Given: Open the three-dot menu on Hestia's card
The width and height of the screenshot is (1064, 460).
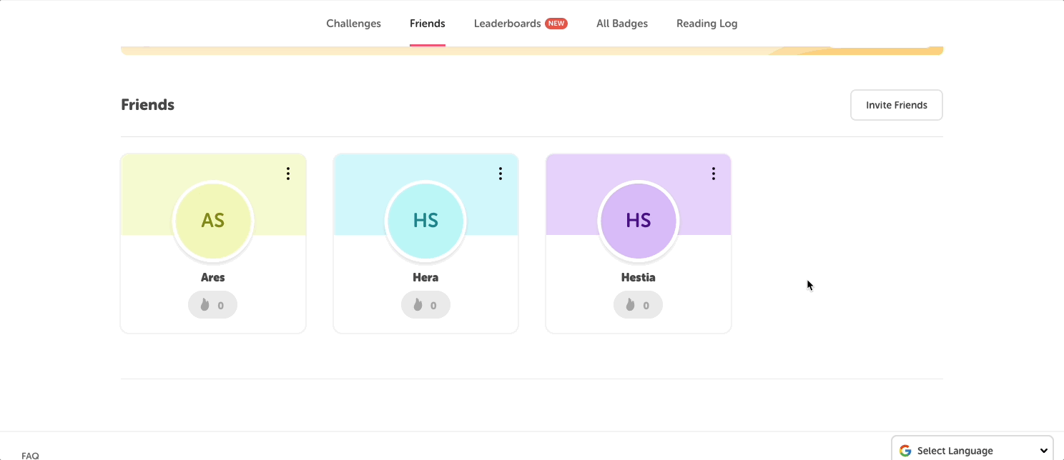Looking at the screenshot, I should [x=713, y=173].
